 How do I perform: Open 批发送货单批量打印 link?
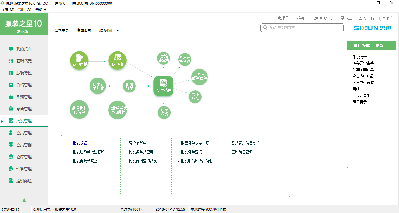point(89,152)
